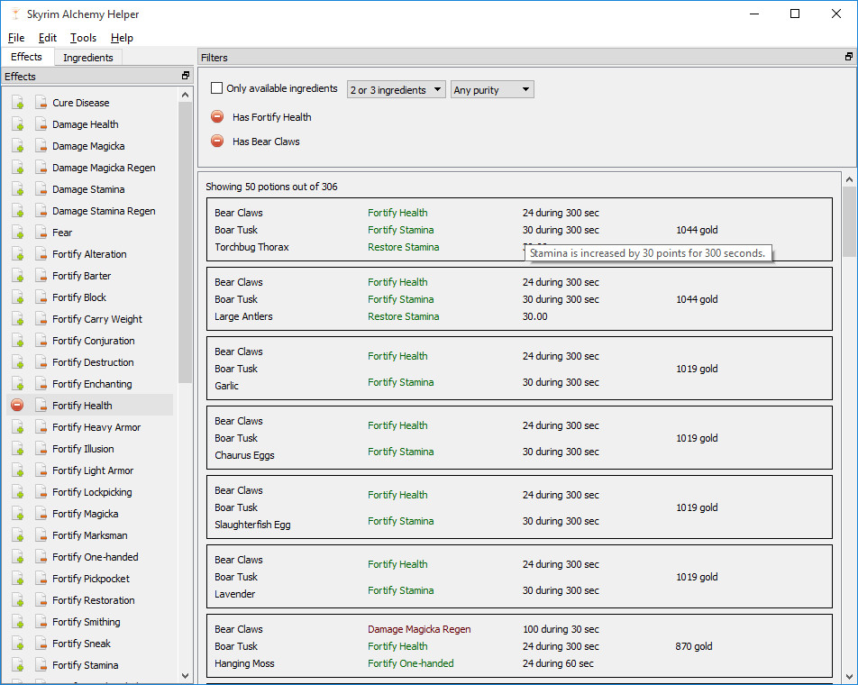Open the Help menu
Viewport: 858px width, 685px height.
(x=122, y=38)
